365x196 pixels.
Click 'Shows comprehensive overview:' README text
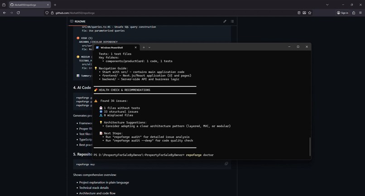pyautogui.click(x=95, y=175)
